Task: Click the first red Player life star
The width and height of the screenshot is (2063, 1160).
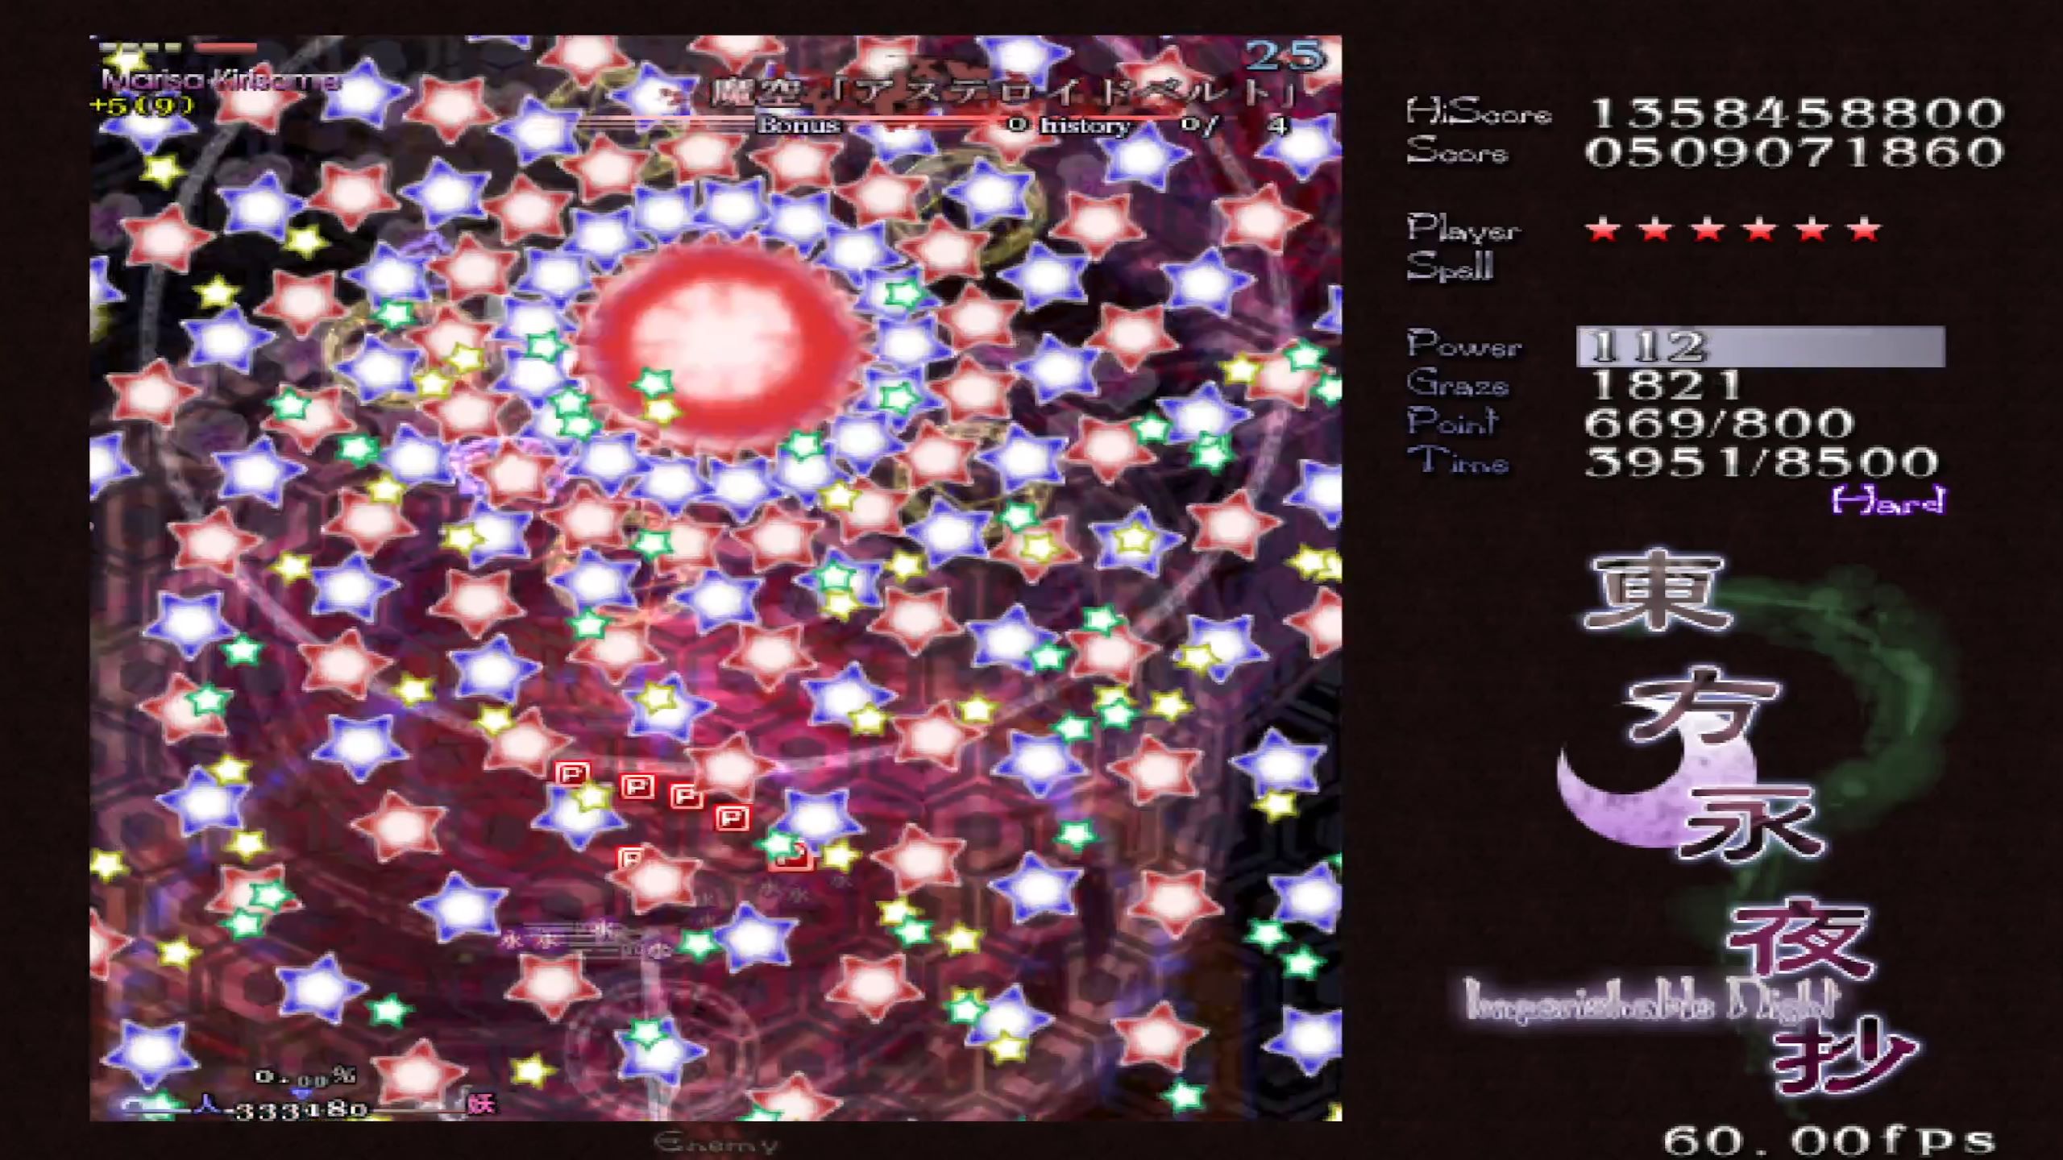Action: tap(1603, 231)
